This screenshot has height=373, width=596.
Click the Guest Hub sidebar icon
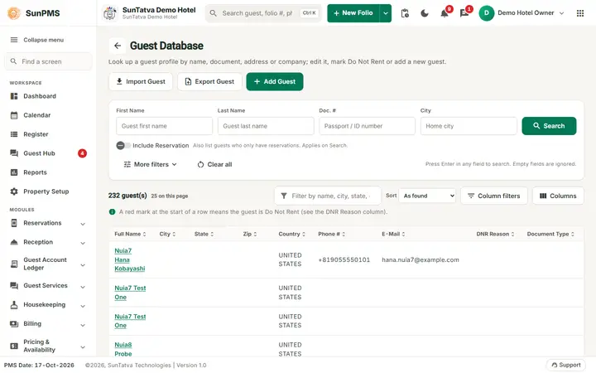pyautogui.click(x=14, y=153)
